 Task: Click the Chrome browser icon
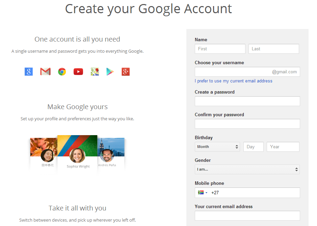62,72
